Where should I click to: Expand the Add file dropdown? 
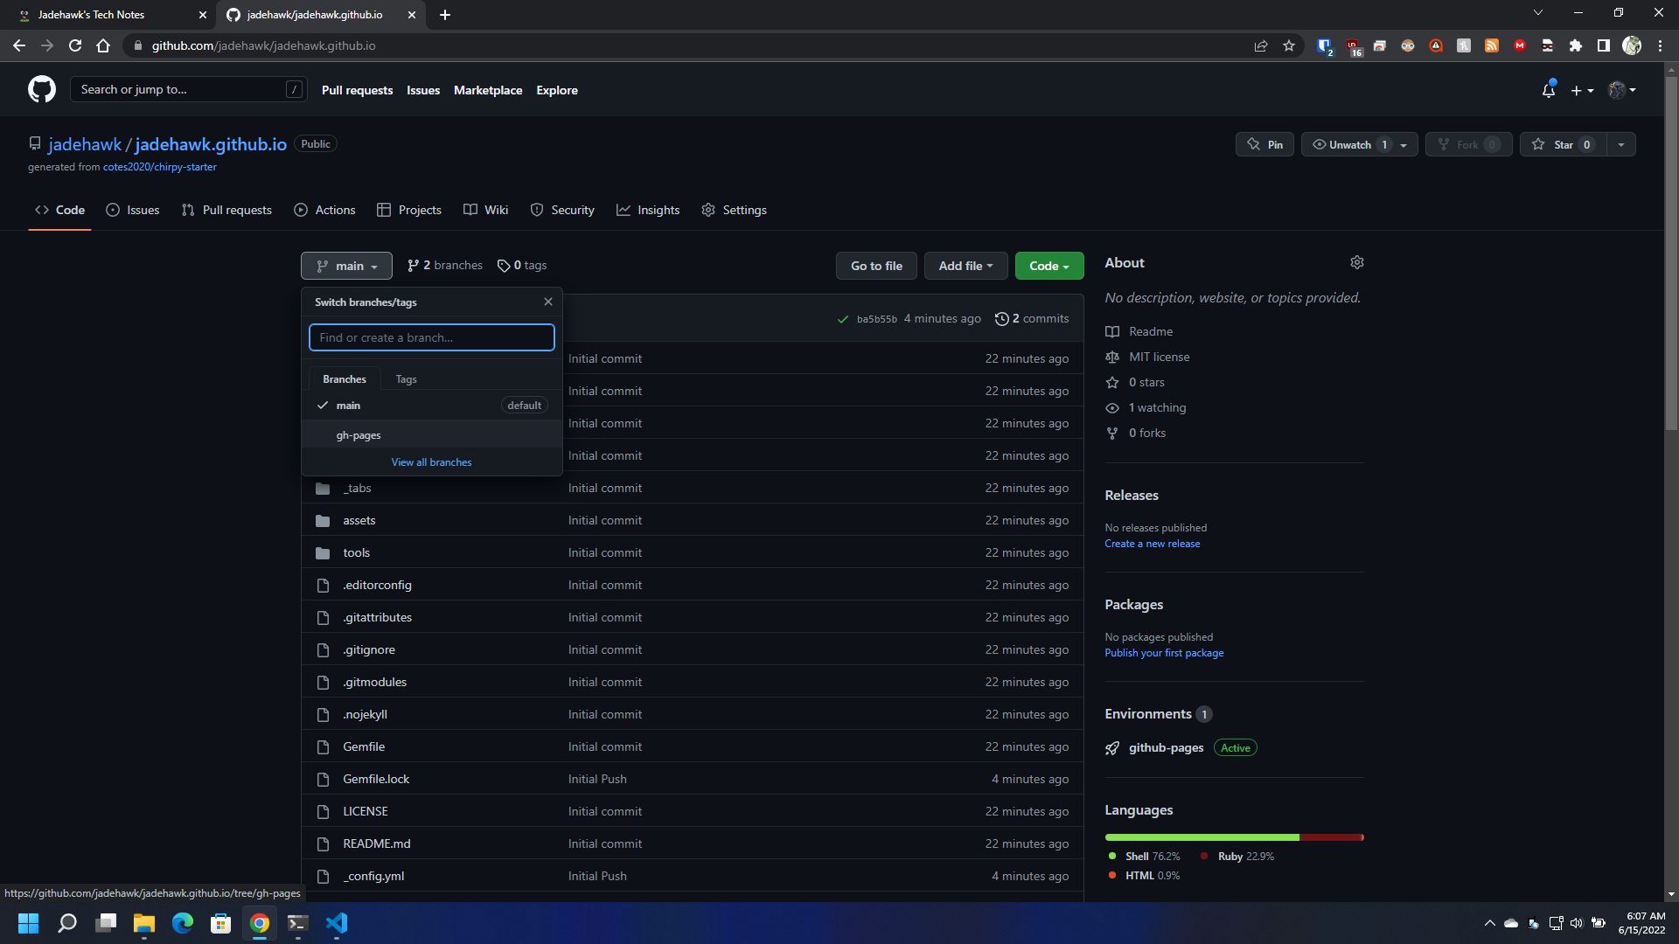[965, 265]
